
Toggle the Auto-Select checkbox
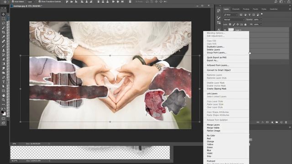click(x=13, y=1)
